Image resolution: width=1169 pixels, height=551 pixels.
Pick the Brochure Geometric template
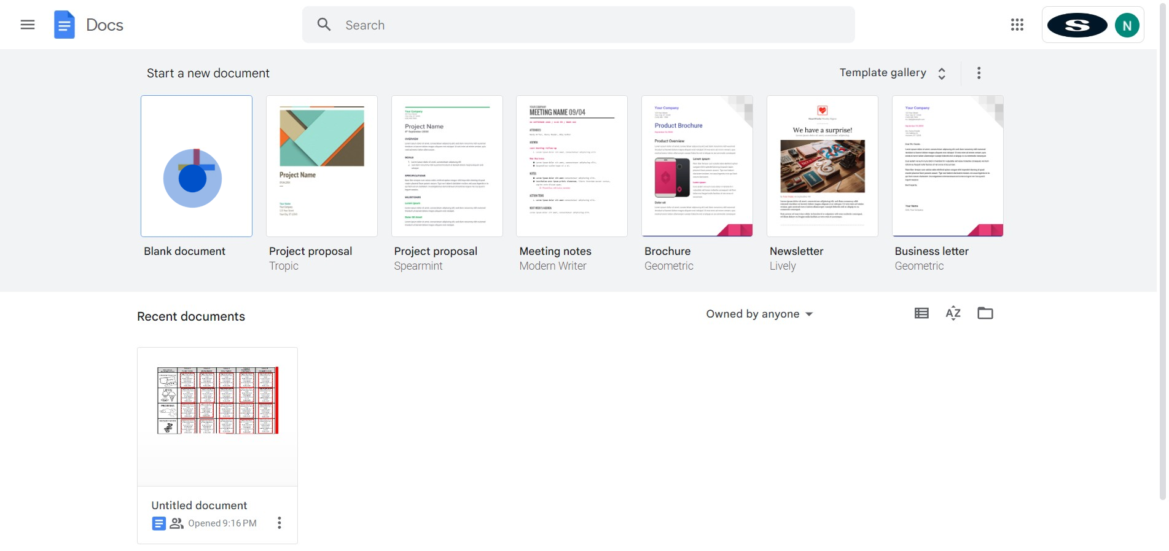(x=697, y=166)
